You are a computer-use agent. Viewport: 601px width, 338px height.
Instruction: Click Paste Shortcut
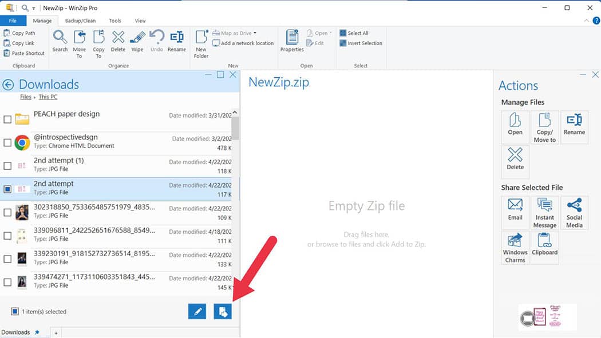(x=24, y=53)
